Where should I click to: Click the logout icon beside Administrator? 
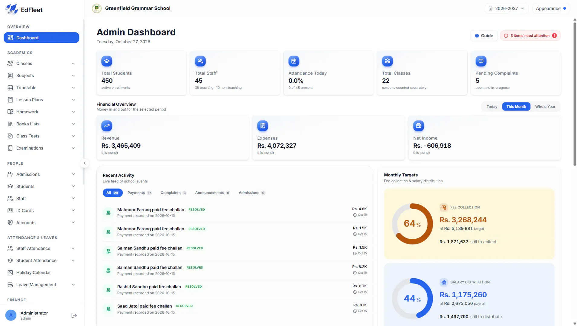[74, 315]
